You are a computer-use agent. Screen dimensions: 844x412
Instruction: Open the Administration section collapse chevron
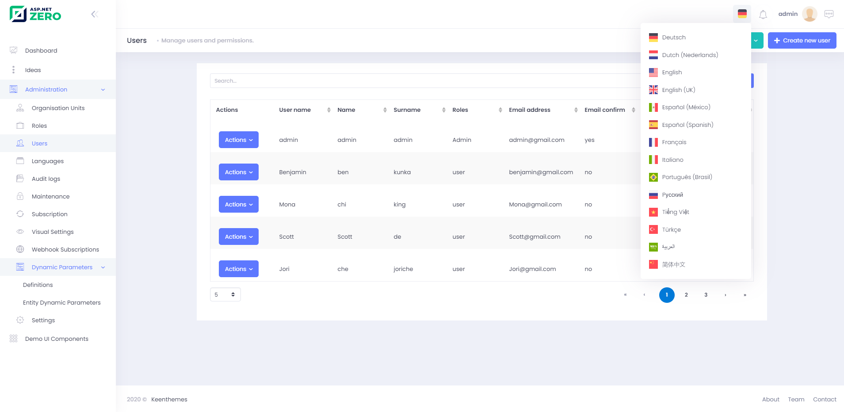pos(103,89)
